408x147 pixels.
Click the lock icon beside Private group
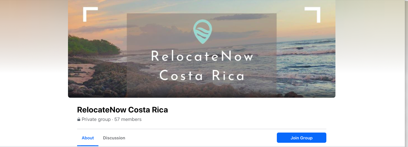[x=79, y=120]
